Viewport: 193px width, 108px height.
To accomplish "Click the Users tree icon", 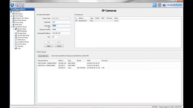I will [x=16, y=48].
